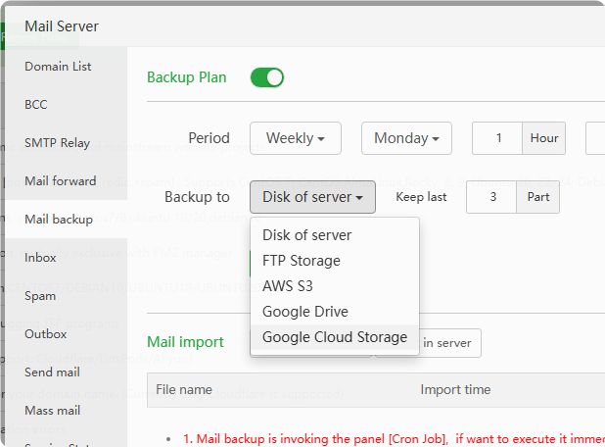
Task: Open the Domain List tab
Action: point(58,67)
